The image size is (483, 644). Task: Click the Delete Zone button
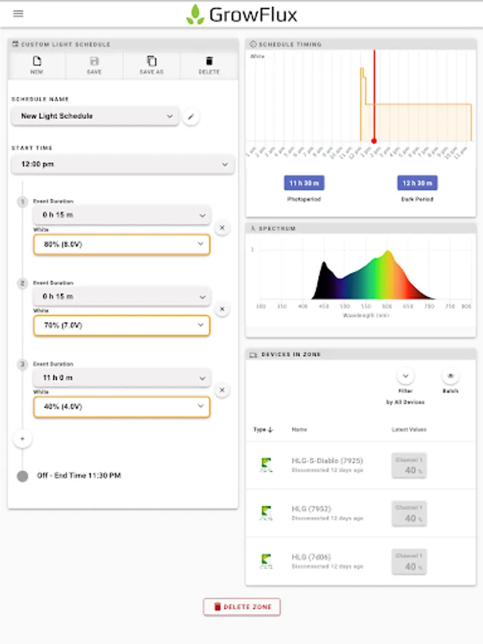[242, 607]
